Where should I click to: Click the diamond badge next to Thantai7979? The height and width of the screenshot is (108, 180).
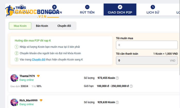[38, 76]
